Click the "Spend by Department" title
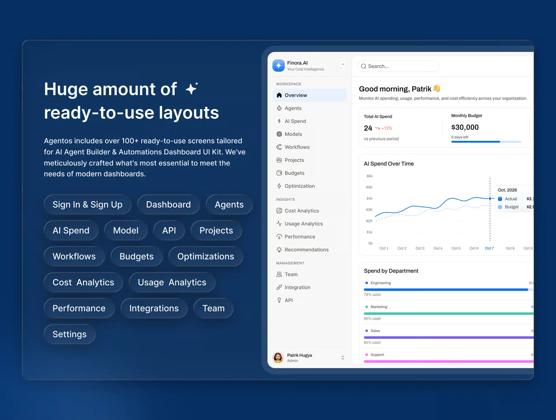This screenshot has width=556, height=420. click(x=391, y=271)
